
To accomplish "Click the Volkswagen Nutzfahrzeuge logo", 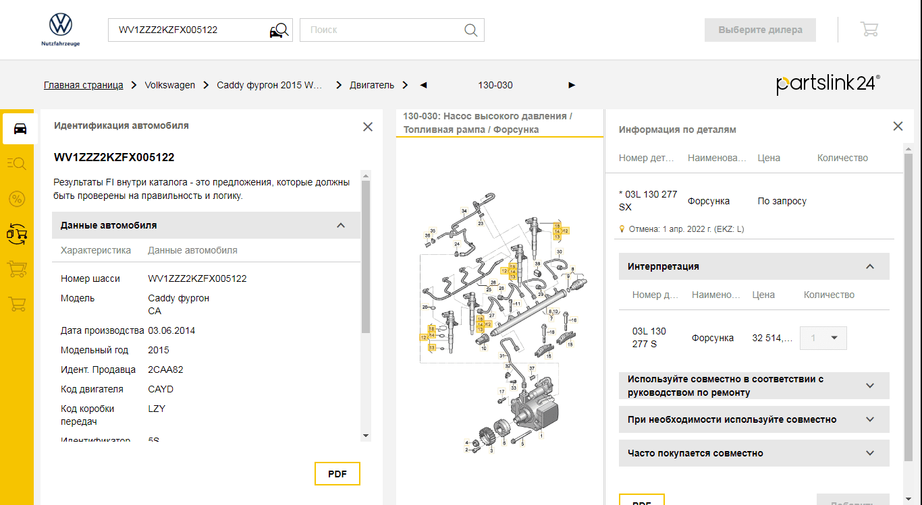I will pos(60,30).
